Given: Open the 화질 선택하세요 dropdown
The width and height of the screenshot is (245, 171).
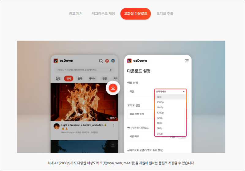Looking at the screenshot, I should (170, 92).
